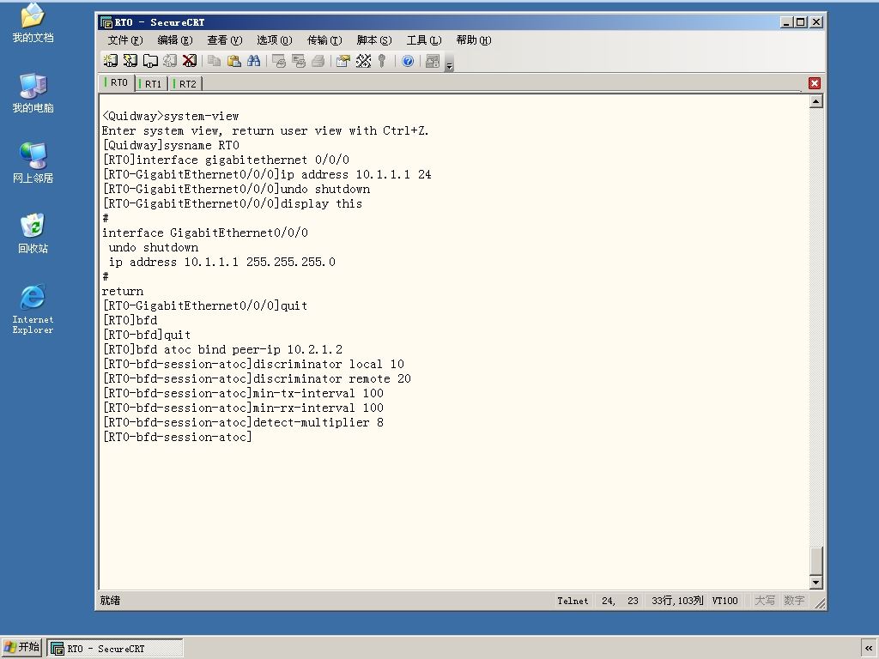The image size is (879, 659).
Task: Click the Print Selection toolbar icon
Action: pyautogui.click(x=298, y=61)
